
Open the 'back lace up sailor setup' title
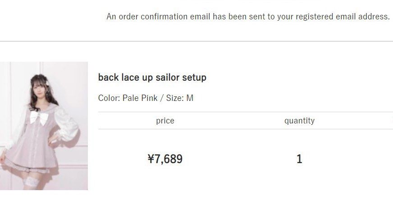[152, 77]
